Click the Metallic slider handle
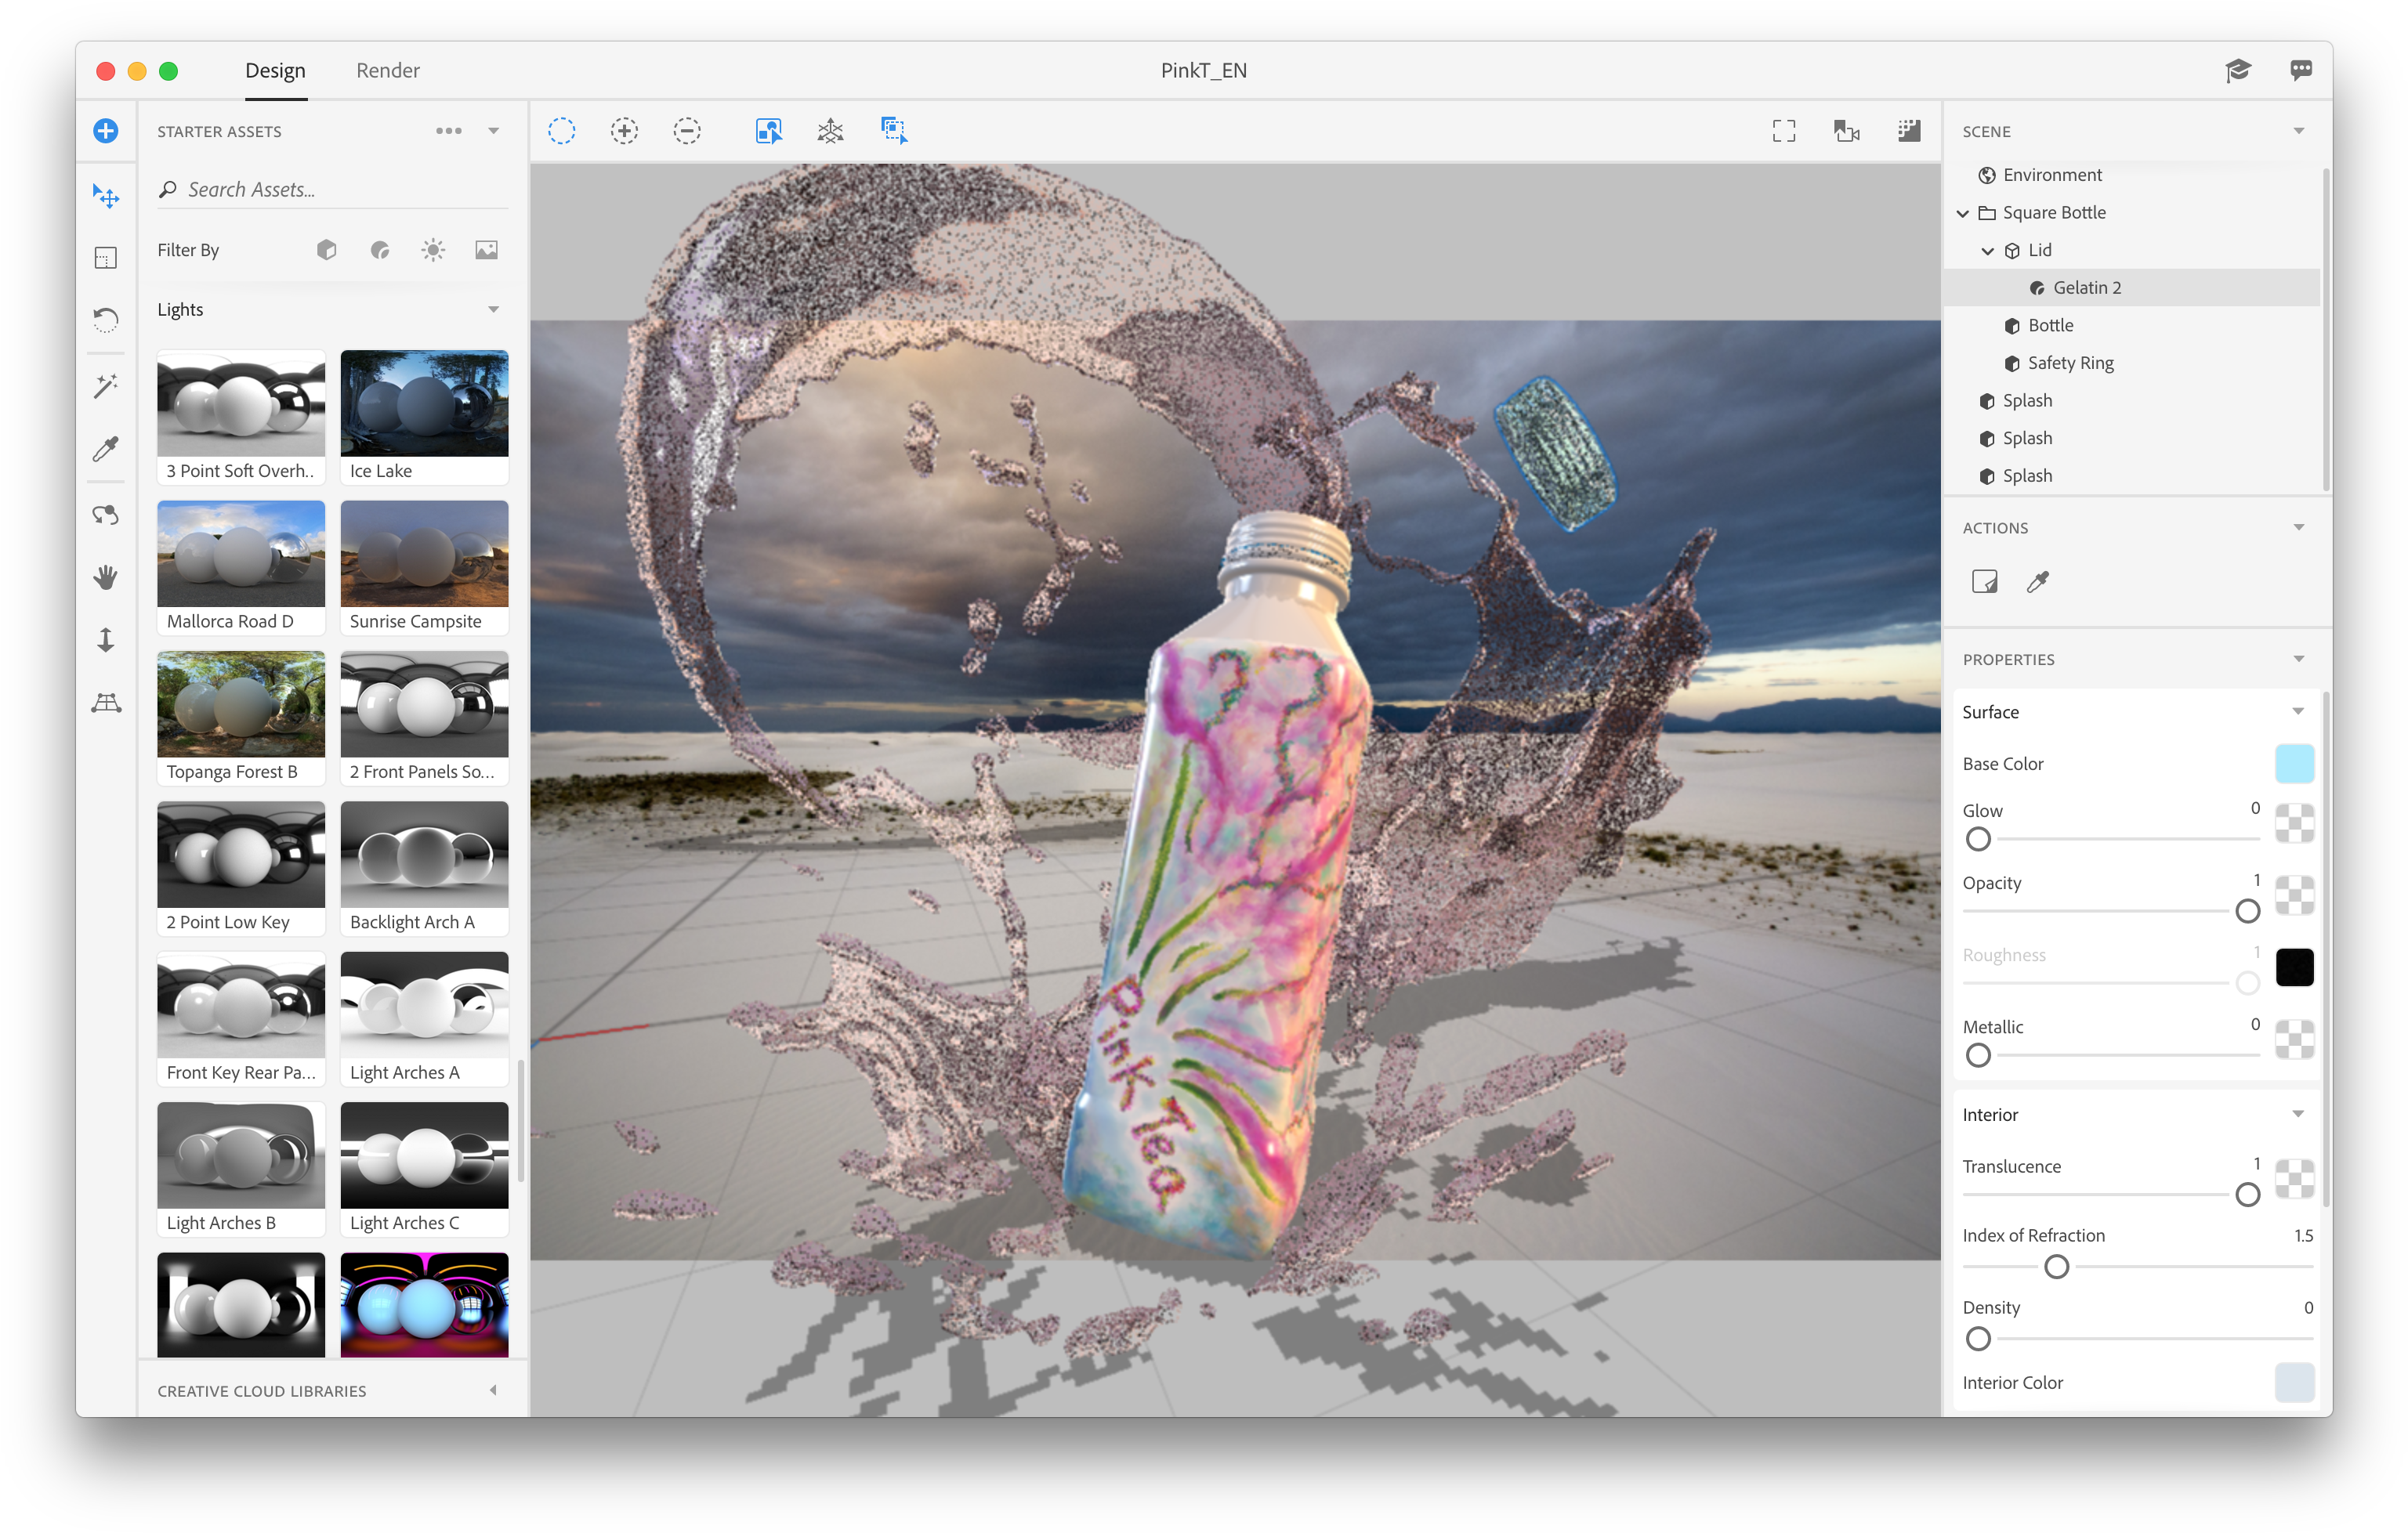Image resolution: width=2408 pixels, height=1533 pixels. point(1978,1055)
